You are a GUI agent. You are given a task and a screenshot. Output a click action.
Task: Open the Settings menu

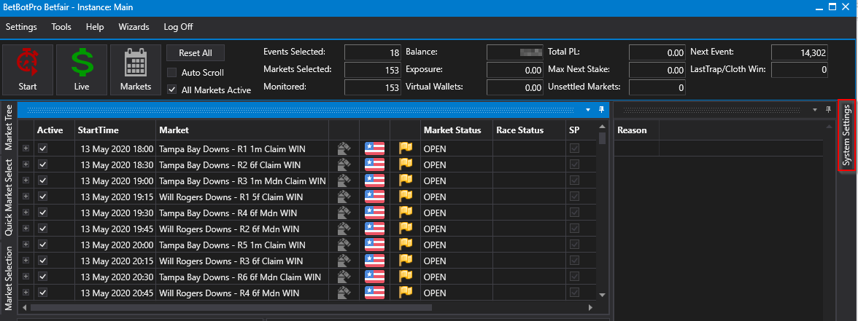pos(21,27)
